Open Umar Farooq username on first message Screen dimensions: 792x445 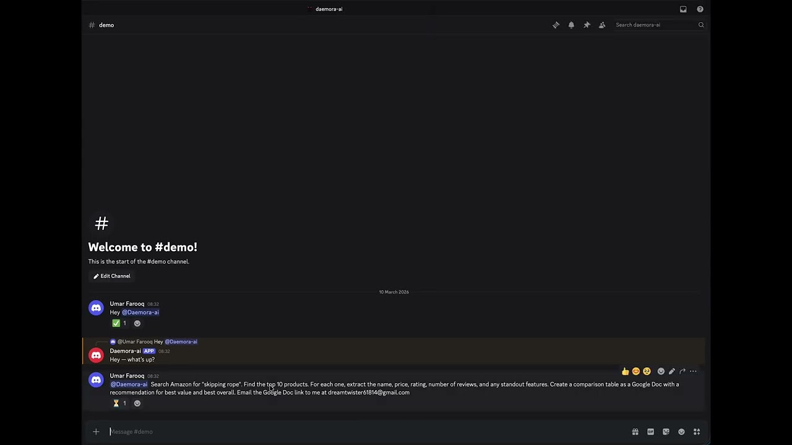point(127,303)
